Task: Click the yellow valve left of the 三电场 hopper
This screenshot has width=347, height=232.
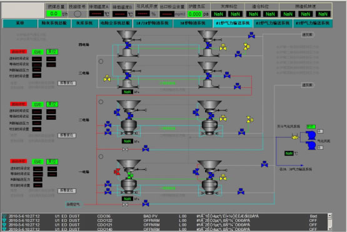Action: pos(107,78)
